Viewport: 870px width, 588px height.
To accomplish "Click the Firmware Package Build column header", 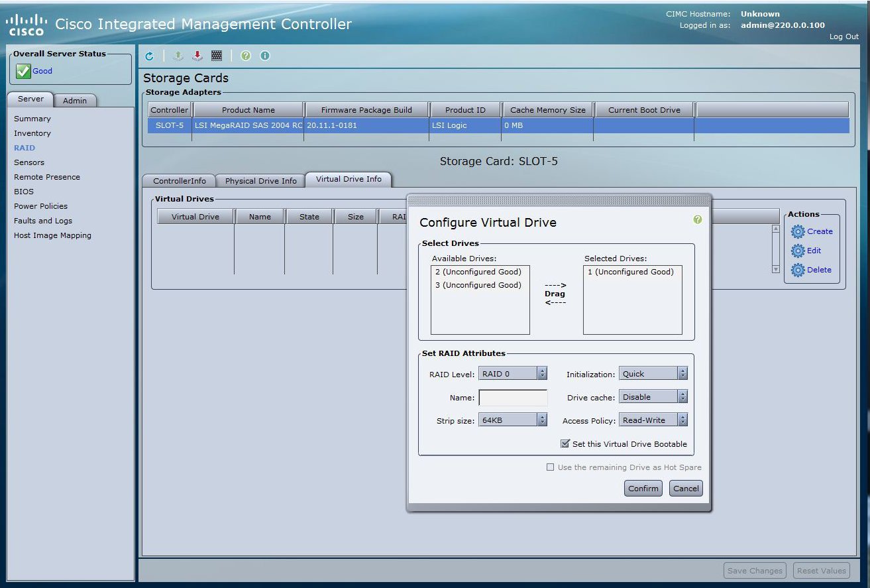I will tap(366, 110).
